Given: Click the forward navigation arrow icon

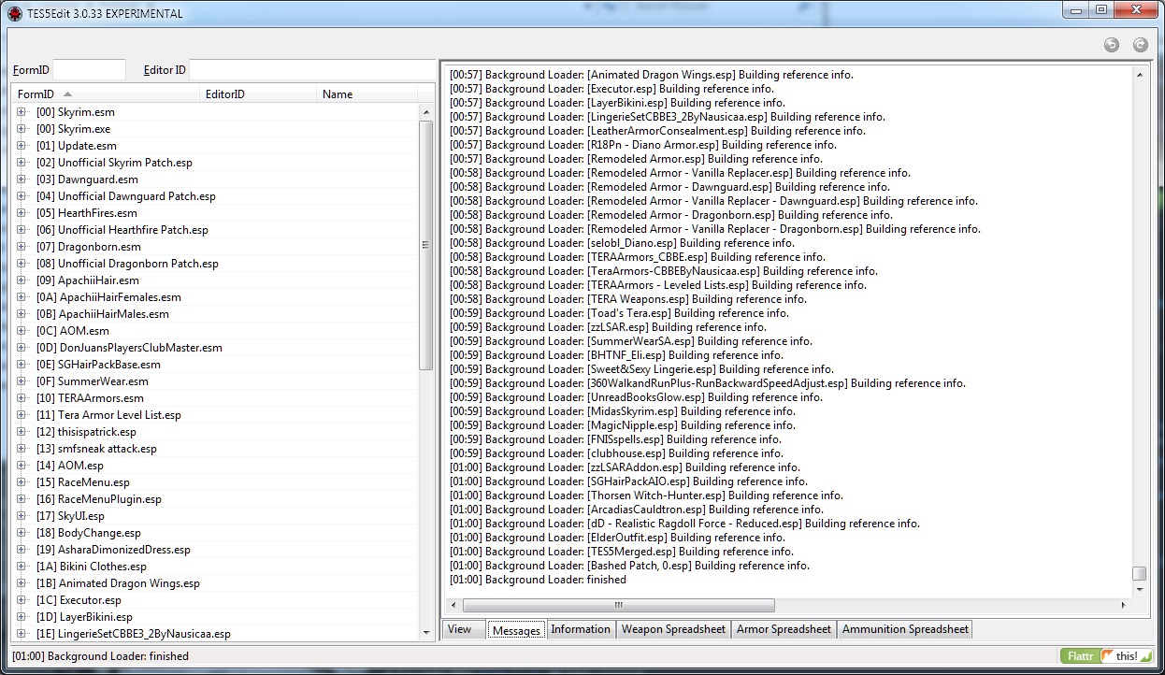Looking at the screenshot, I should [1140, 45].
